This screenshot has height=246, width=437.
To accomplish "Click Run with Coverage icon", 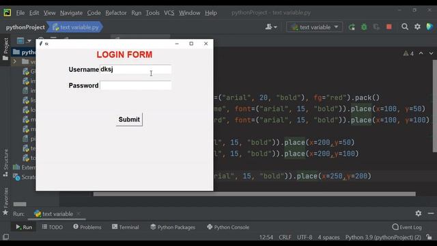I will [x=376, y=27].
